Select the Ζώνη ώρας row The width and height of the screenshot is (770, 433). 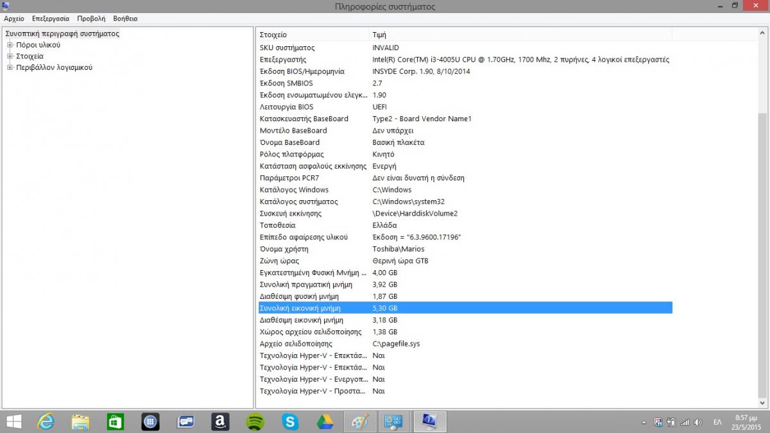click(x=465, y=261)
